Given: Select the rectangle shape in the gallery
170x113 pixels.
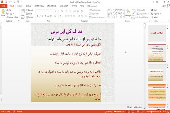Looking at the screenshot, I should (x=116, y=10).
